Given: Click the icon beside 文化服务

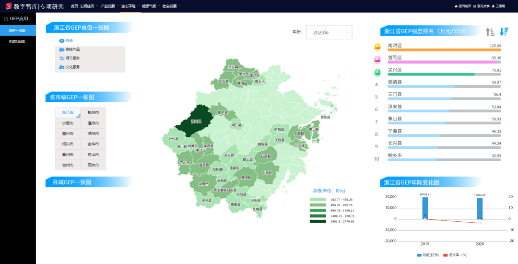Looking at the screenshot, I should [61, 67].
